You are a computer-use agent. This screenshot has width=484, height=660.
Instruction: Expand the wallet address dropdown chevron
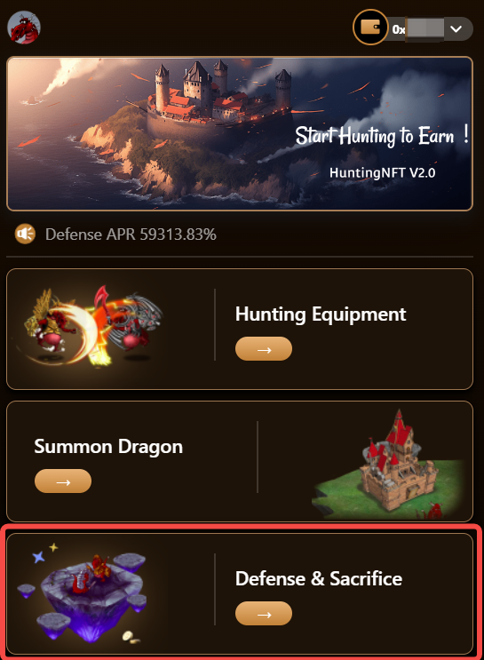tap(456, 29)
